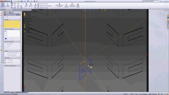The height and width of the screenshot is (95, 169).
Task: Click Aimantations instantanées tool
Action: (x=72, y=5)
